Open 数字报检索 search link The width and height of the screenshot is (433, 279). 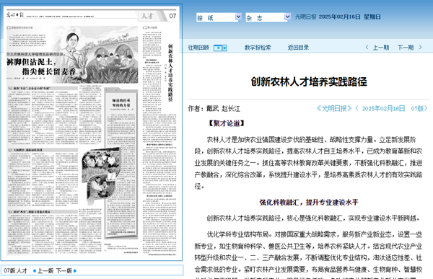[258, 48]
